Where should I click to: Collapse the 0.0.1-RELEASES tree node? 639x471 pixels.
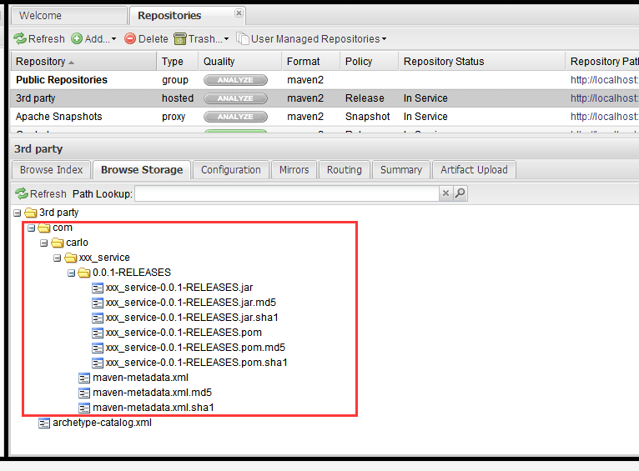(x=71, y=273)
